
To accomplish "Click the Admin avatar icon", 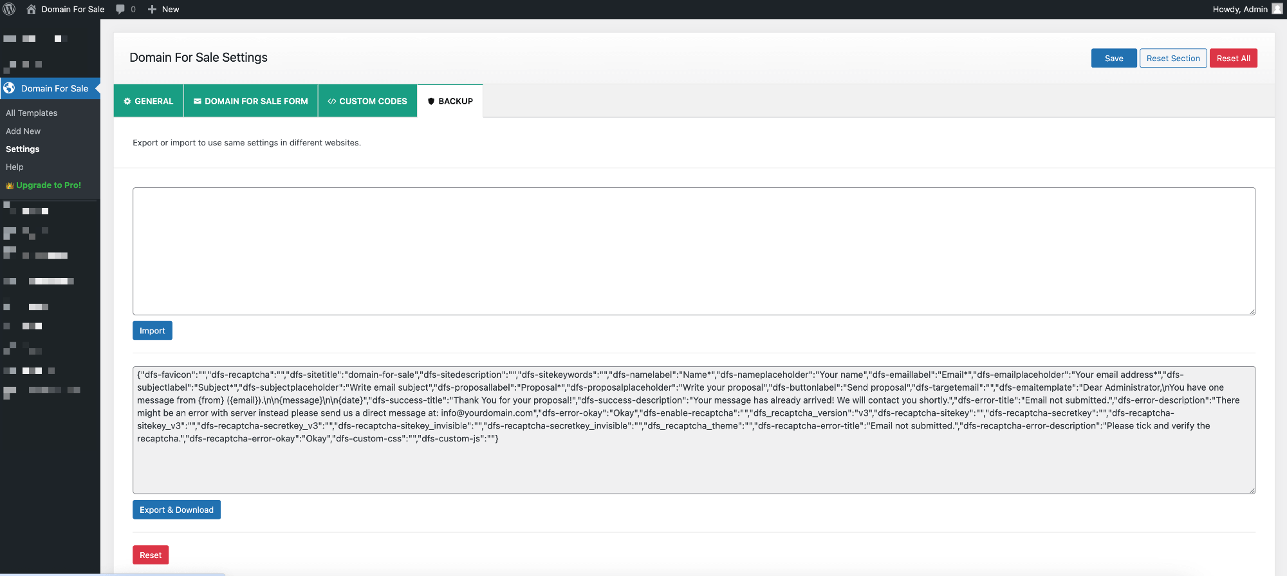I will click(x=1277, y=9).
